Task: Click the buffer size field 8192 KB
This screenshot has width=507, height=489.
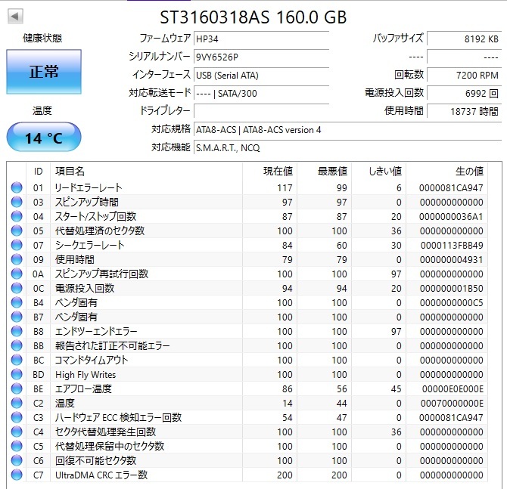Action: point(465,39)
